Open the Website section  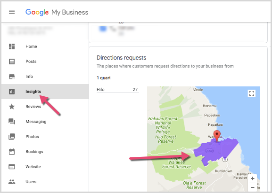(x=33, y=167)
